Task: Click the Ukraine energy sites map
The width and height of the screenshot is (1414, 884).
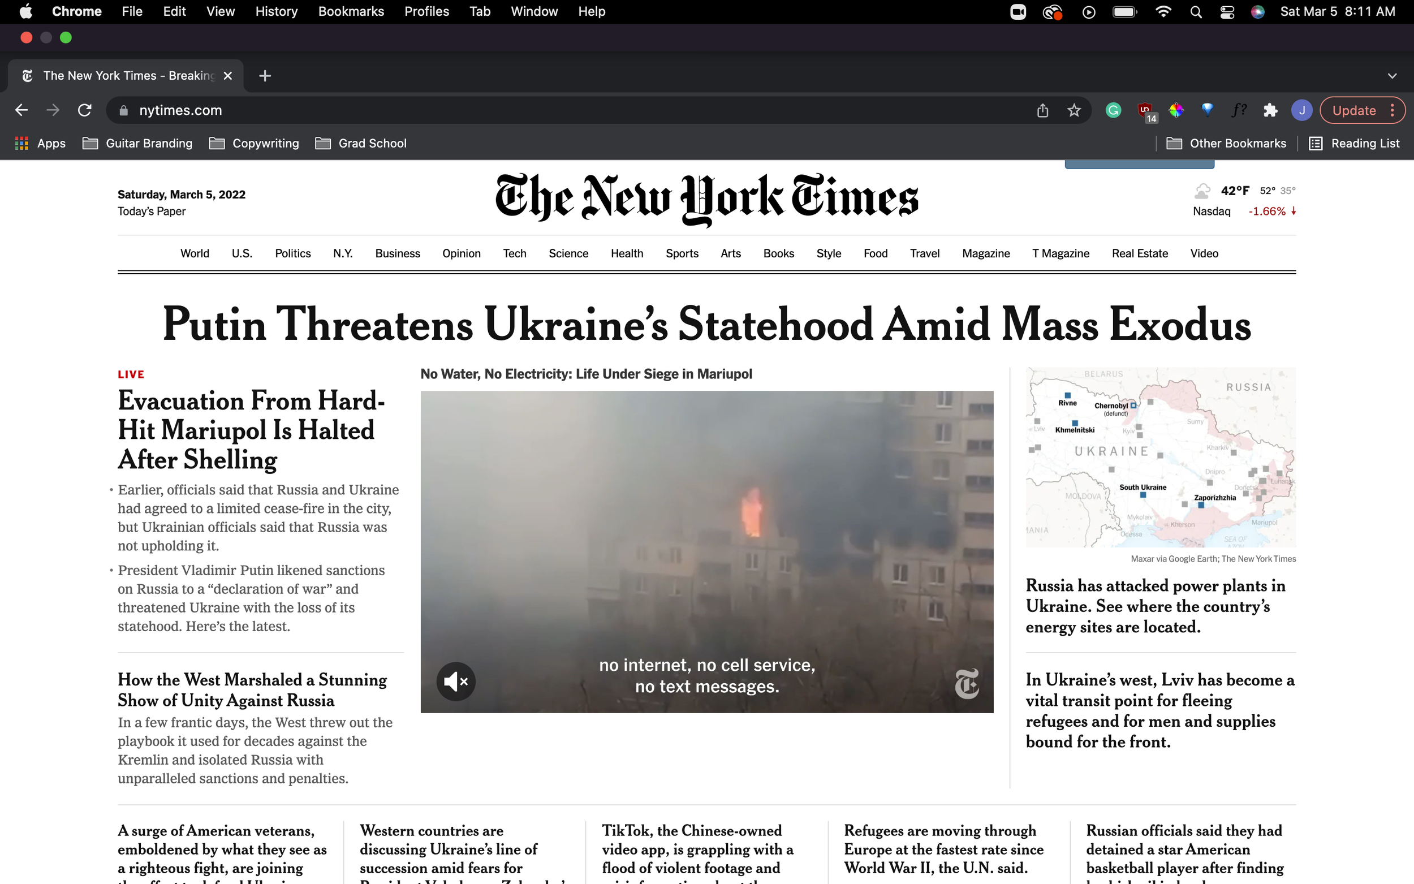Action: pos(1160,457)
